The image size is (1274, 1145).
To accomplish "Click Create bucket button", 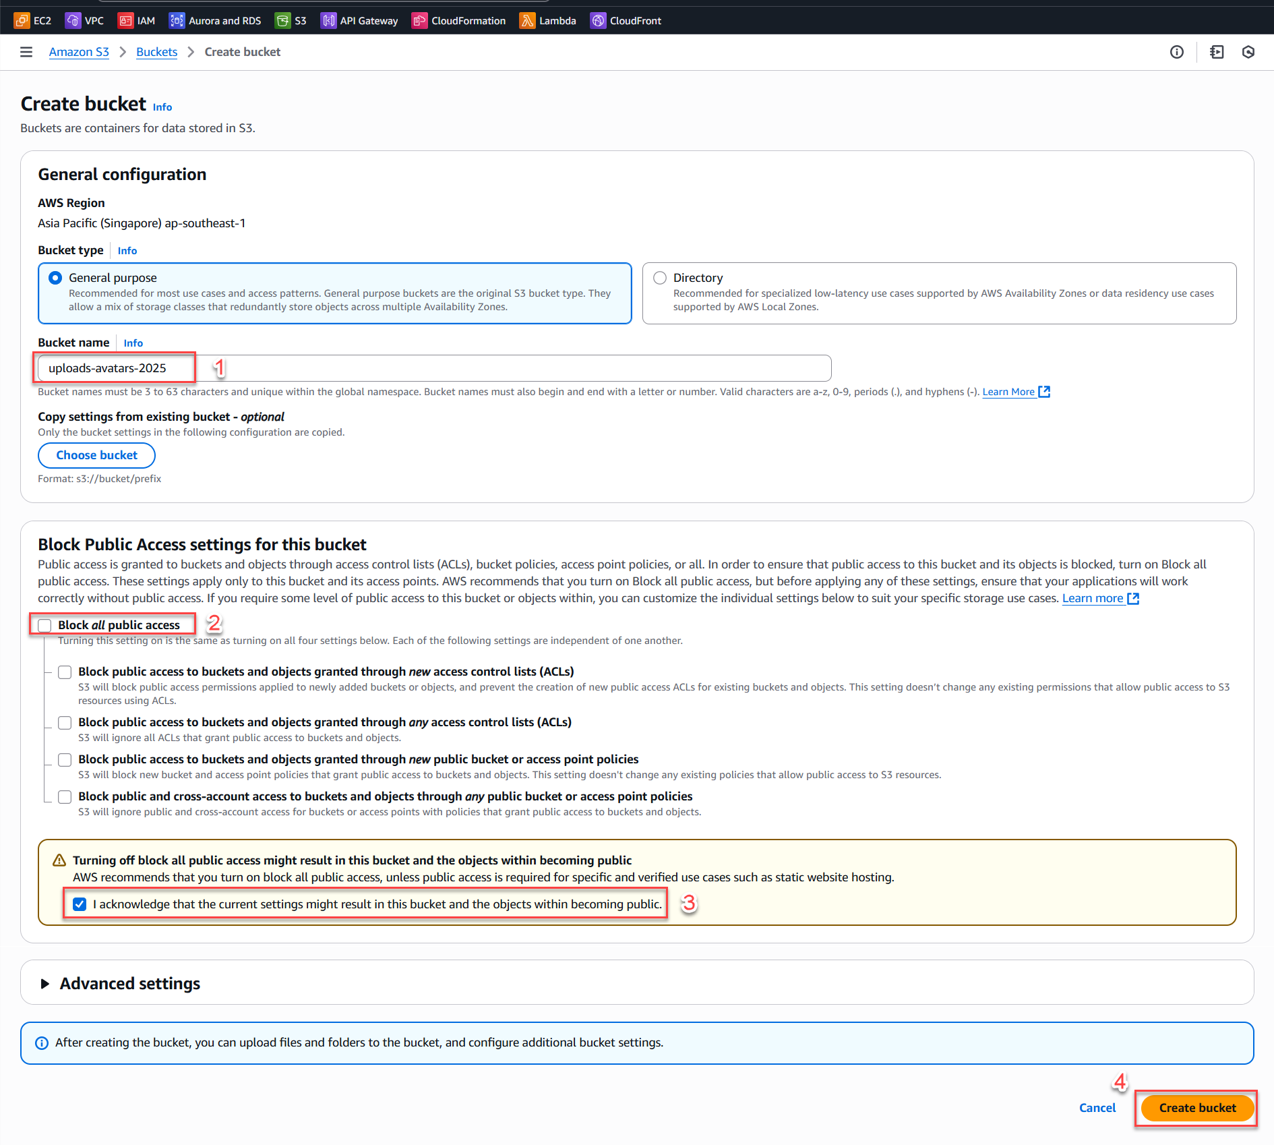I will [x=1197, y=1108].
